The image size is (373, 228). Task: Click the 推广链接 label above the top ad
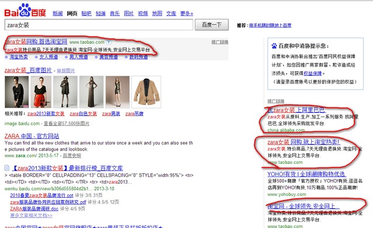click(220, 42)
